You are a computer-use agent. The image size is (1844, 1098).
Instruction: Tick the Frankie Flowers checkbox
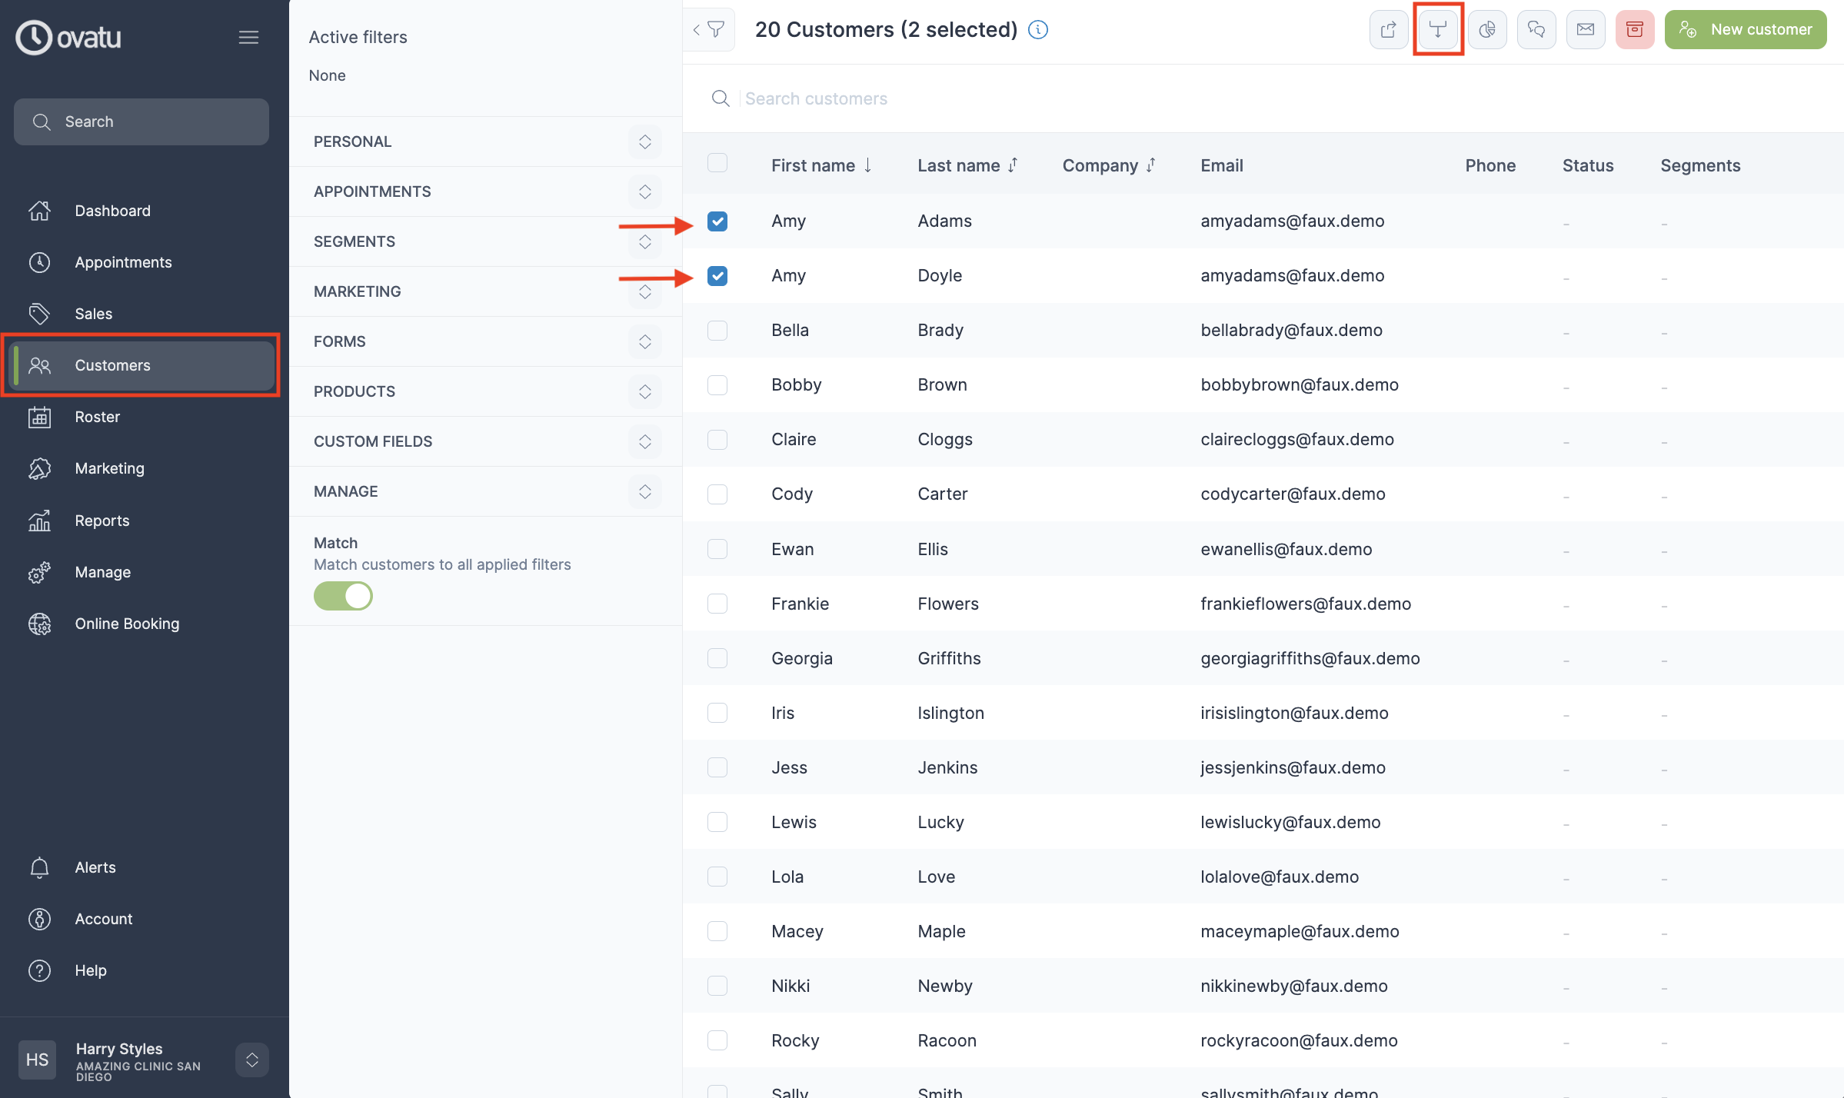(717, 604)
